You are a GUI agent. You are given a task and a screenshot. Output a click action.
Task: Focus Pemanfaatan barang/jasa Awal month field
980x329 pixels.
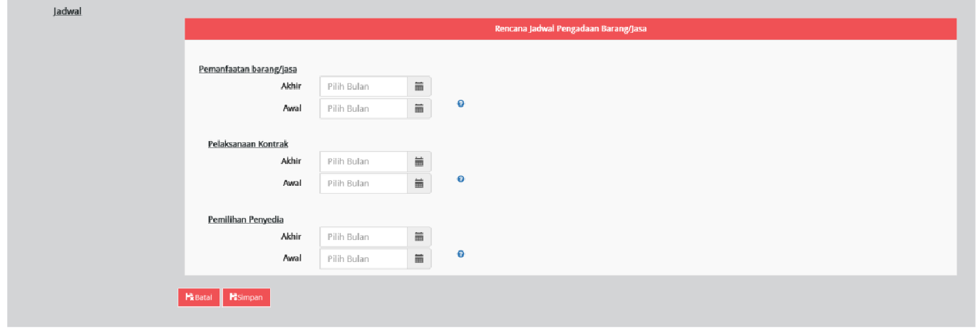point(363,109)
